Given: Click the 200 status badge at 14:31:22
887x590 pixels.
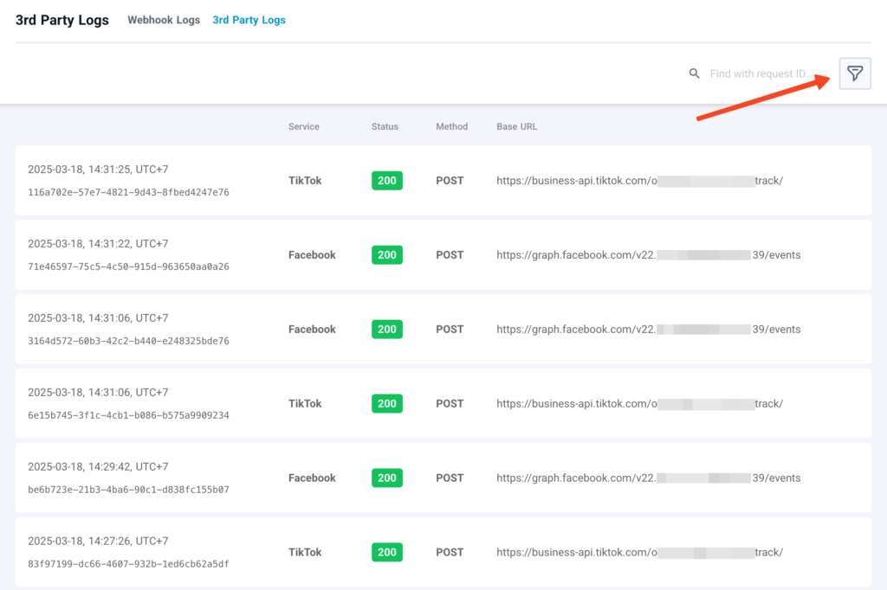Looking at the screenshot, I should click(387, 255).
